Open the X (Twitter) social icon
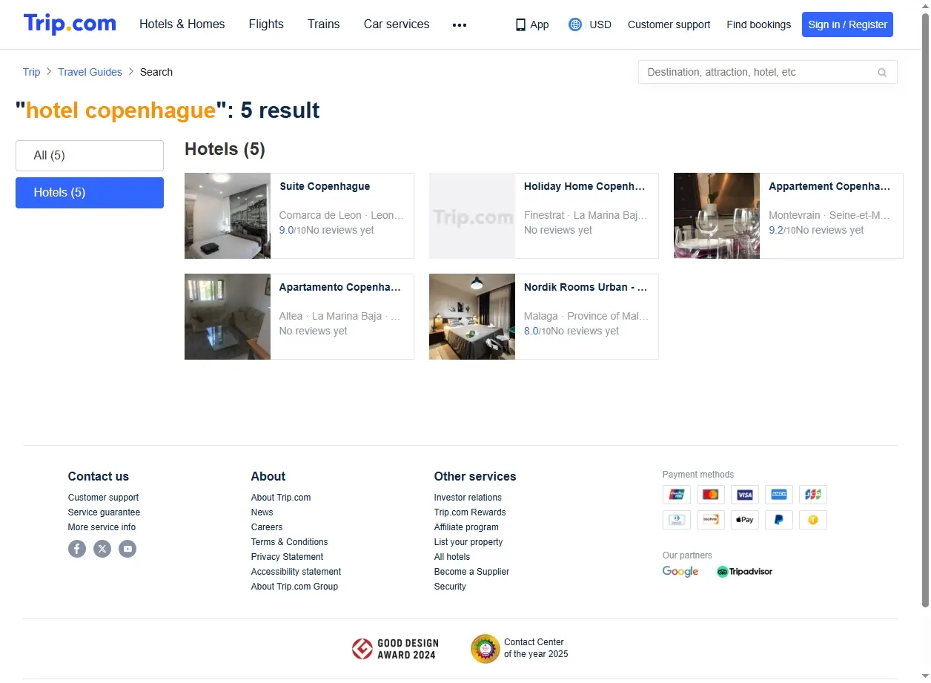 point(102,549)
